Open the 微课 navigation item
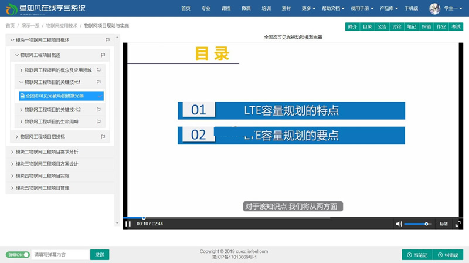The width and height of the screenshot is (469, 263). (246, 8)
